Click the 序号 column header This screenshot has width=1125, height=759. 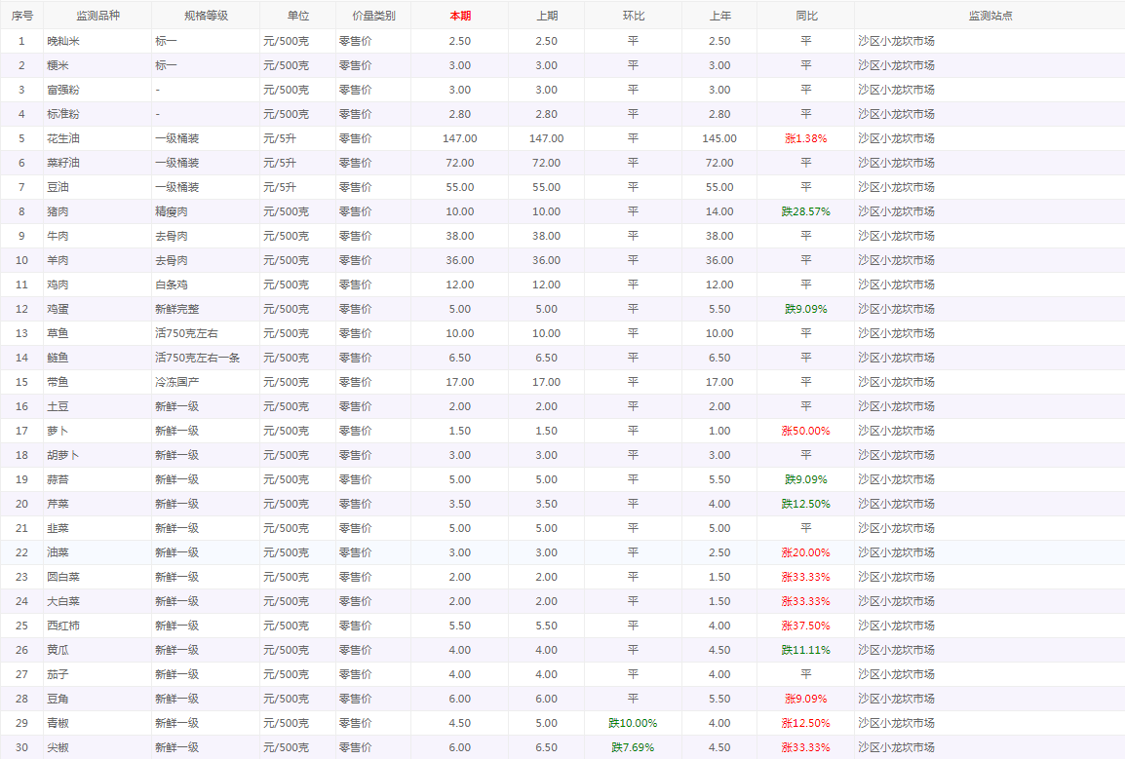pos(21,17)
